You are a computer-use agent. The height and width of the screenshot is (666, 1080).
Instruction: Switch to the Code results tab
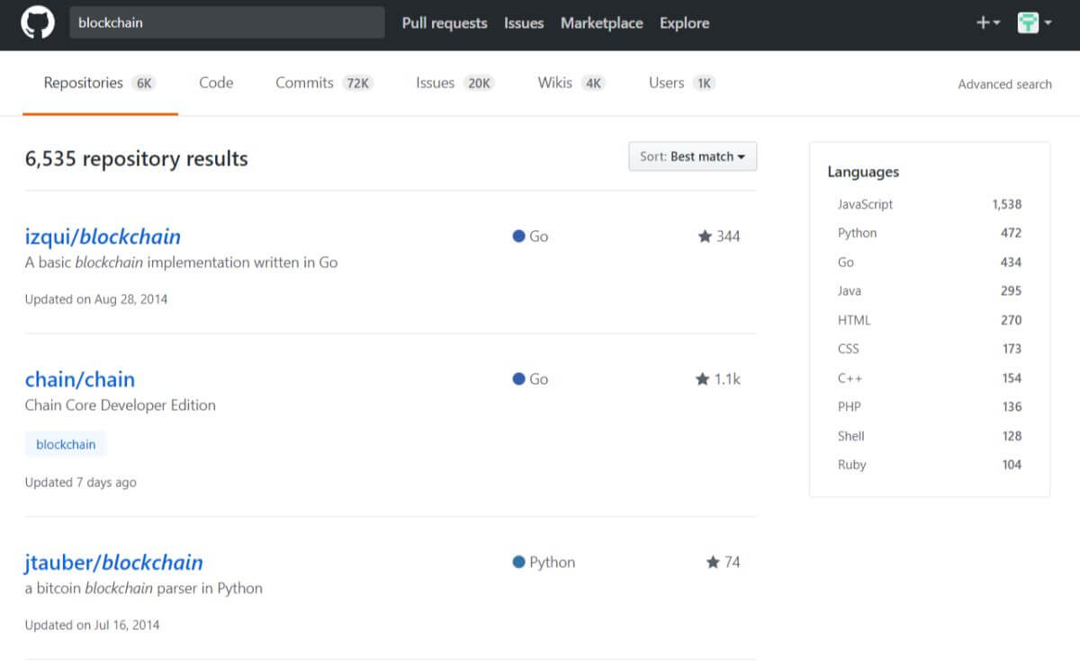click(216, 83)
